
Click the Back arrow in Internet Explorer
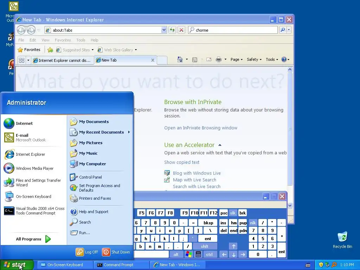tap(21, 30)
